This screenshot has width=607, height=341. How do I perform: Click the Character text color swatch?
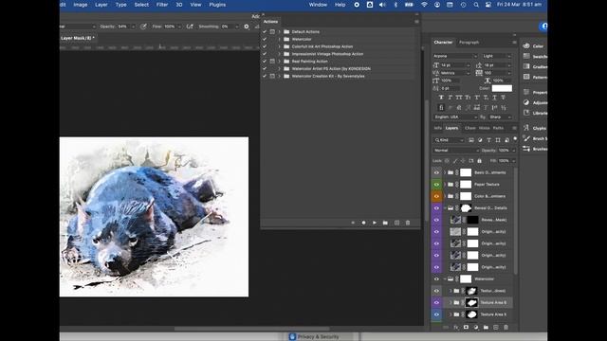click(x=502, y=88)
